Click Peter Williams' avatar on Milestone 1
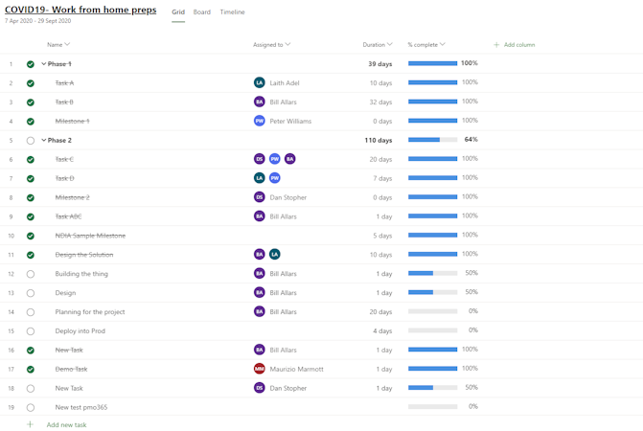This screenshot has height=431, width=643. (x=260, y=122)
